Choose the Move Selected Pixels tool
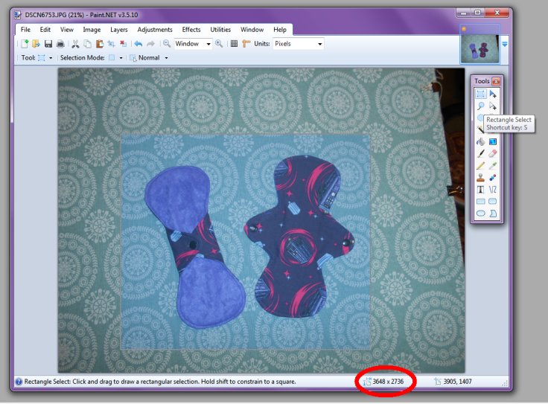Image resolution: width=548 pixels, height=404 pixels. pos(493,94)
